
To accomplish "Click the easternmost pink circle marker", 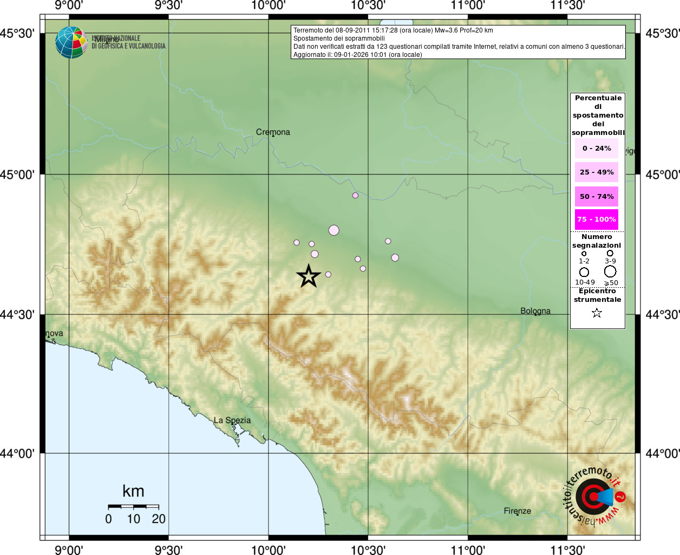I will coord(395,258).
